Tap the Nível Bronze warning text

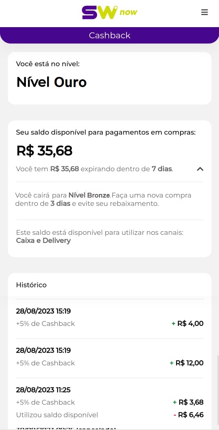[x=89, y=196]
